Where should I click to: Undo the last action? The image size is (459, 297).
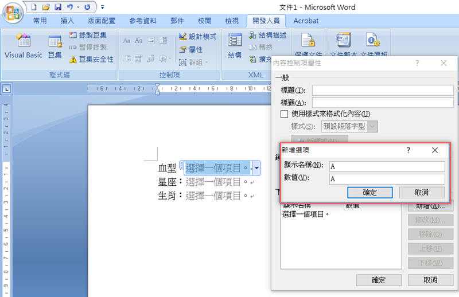coord(69,7)
